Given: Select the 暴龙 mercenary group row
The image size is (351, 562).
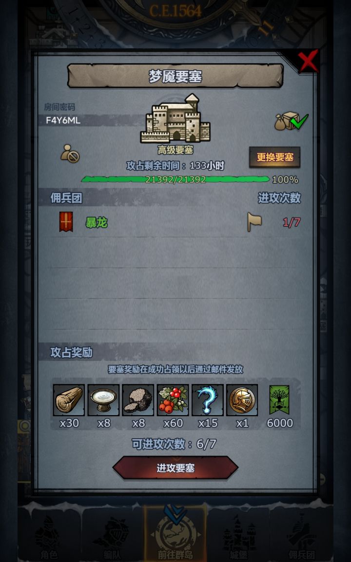Looking at the screenshot, I should pos(175,222).
